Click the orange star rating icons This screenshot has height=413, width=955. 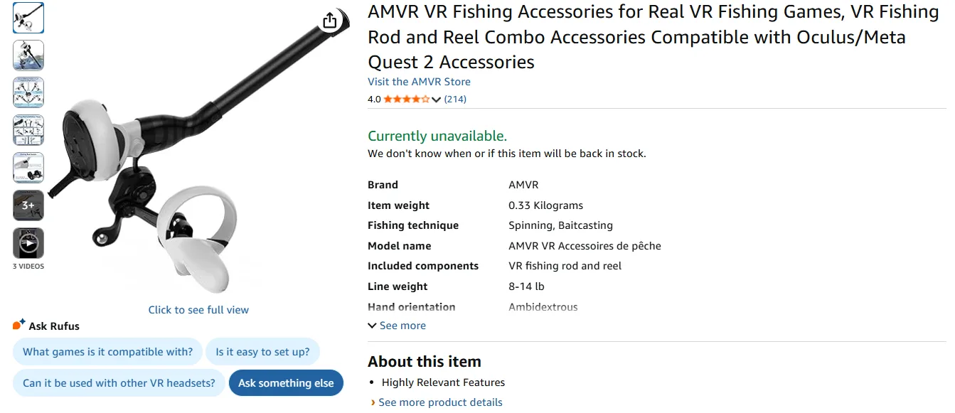pos(406,100)
